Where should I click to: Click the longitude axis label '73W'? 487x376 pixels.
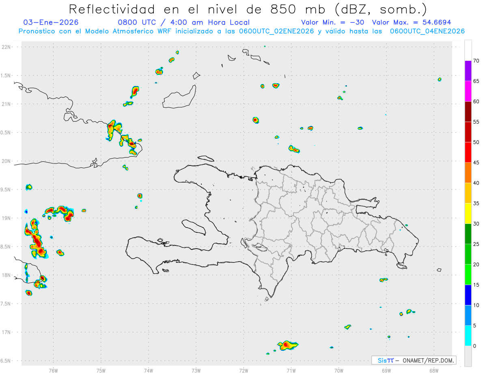click(x=196, y=371)
